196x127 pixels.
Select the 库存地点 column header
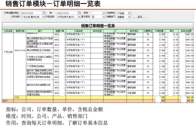135,31
